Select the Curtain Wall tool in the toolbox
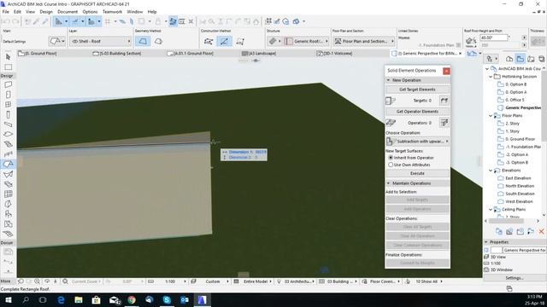This screenshot has height=307, width=547. [8, 194]
